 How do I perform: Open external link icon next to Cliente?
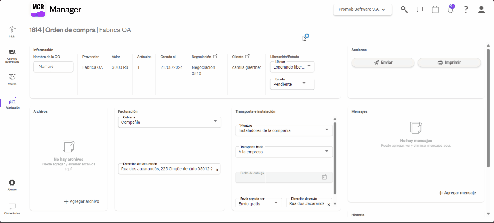pos(247,56)
